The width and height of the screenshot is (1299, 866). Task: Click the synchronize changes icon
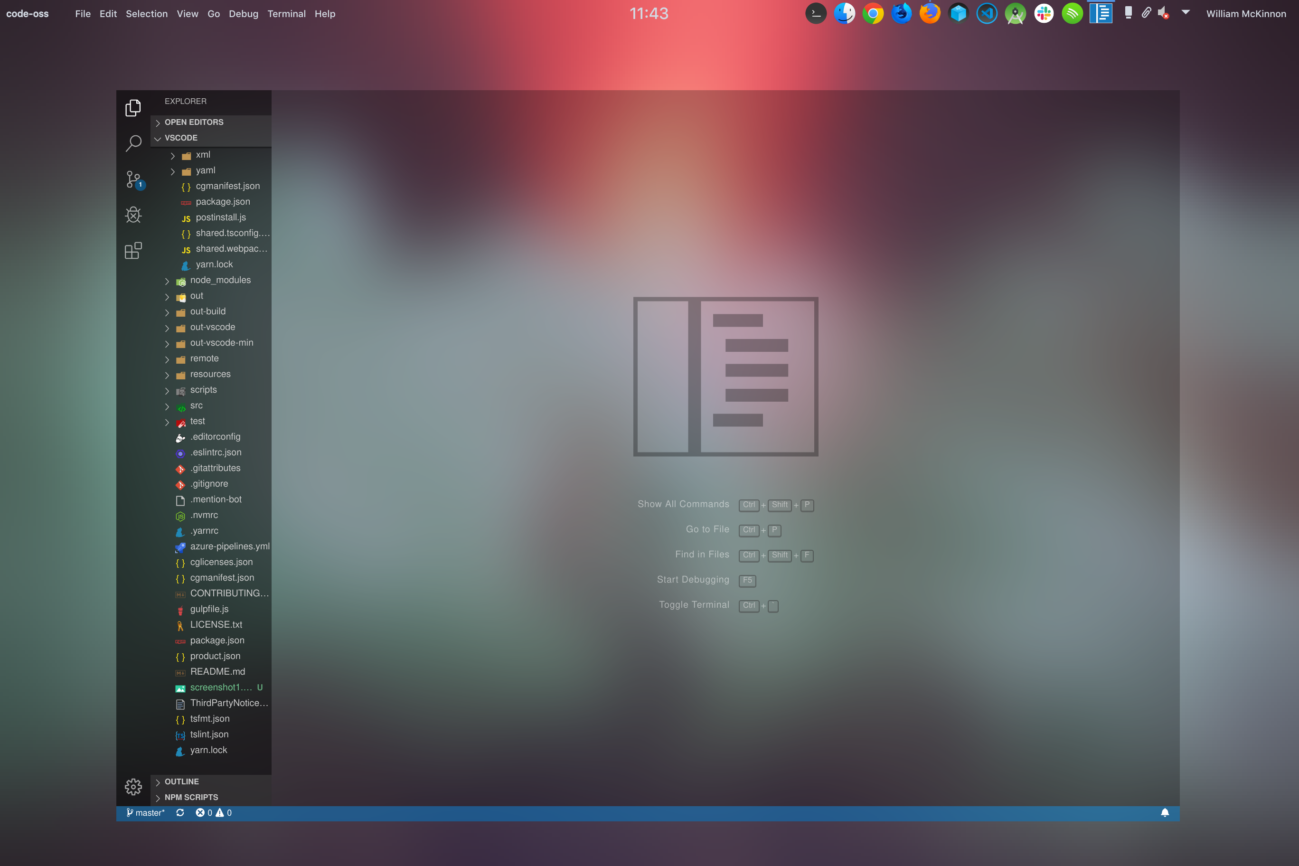(x=180, y=812)
